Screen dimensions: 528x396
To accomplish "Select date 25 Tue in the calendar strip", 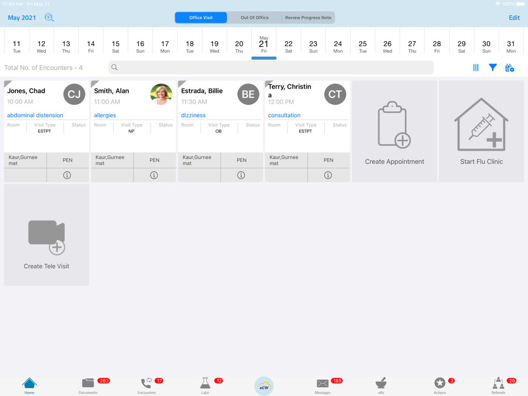I will 362,44.
